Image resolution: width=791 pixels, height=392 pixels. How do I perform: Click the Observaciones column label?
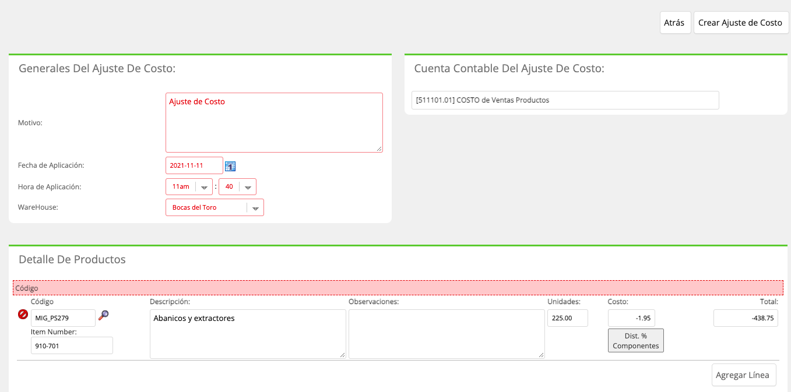(x=374, y=302)
